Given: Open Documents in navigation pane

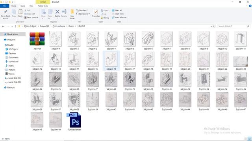Looking at the screenshot, I should point(13,58).
